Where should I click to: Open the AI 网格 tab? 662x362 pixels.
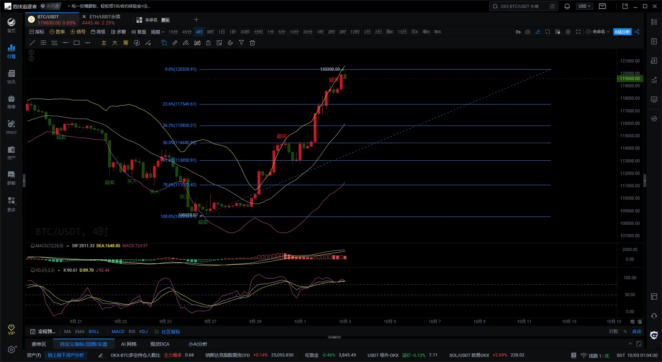[129, 344]
